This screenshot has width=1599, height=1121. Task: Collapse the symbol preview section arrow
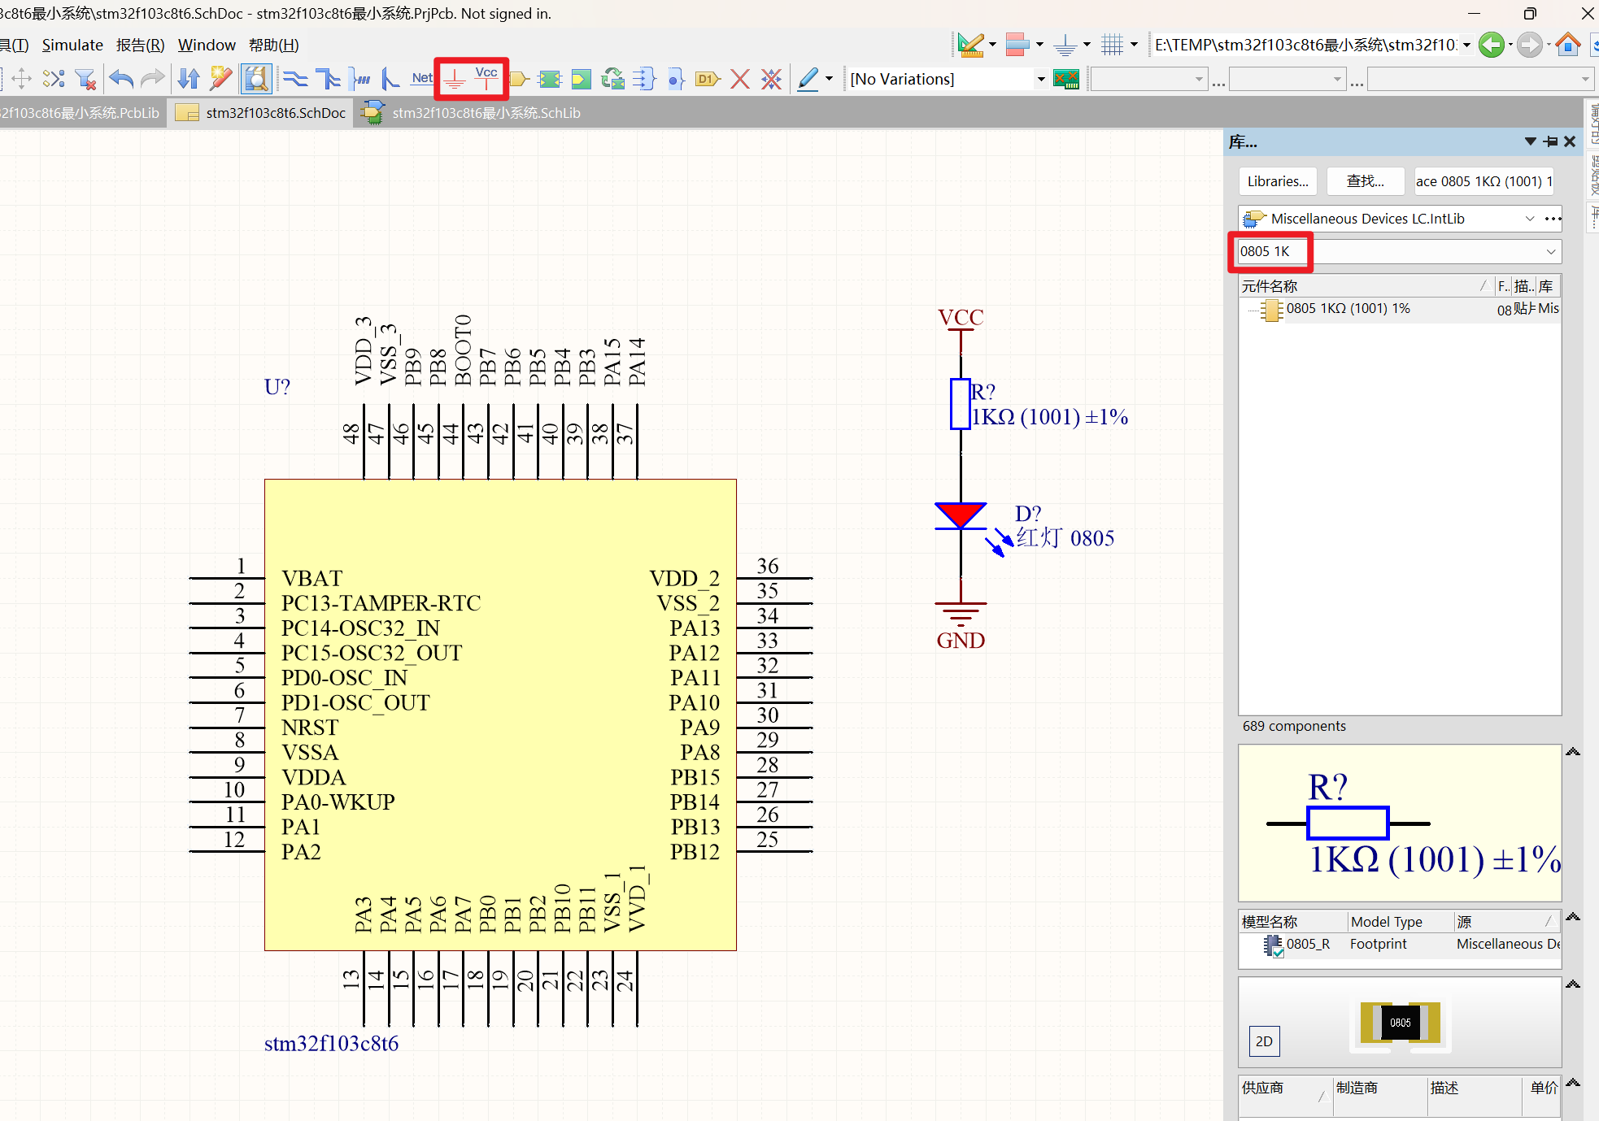click(x=1573, y=752)
